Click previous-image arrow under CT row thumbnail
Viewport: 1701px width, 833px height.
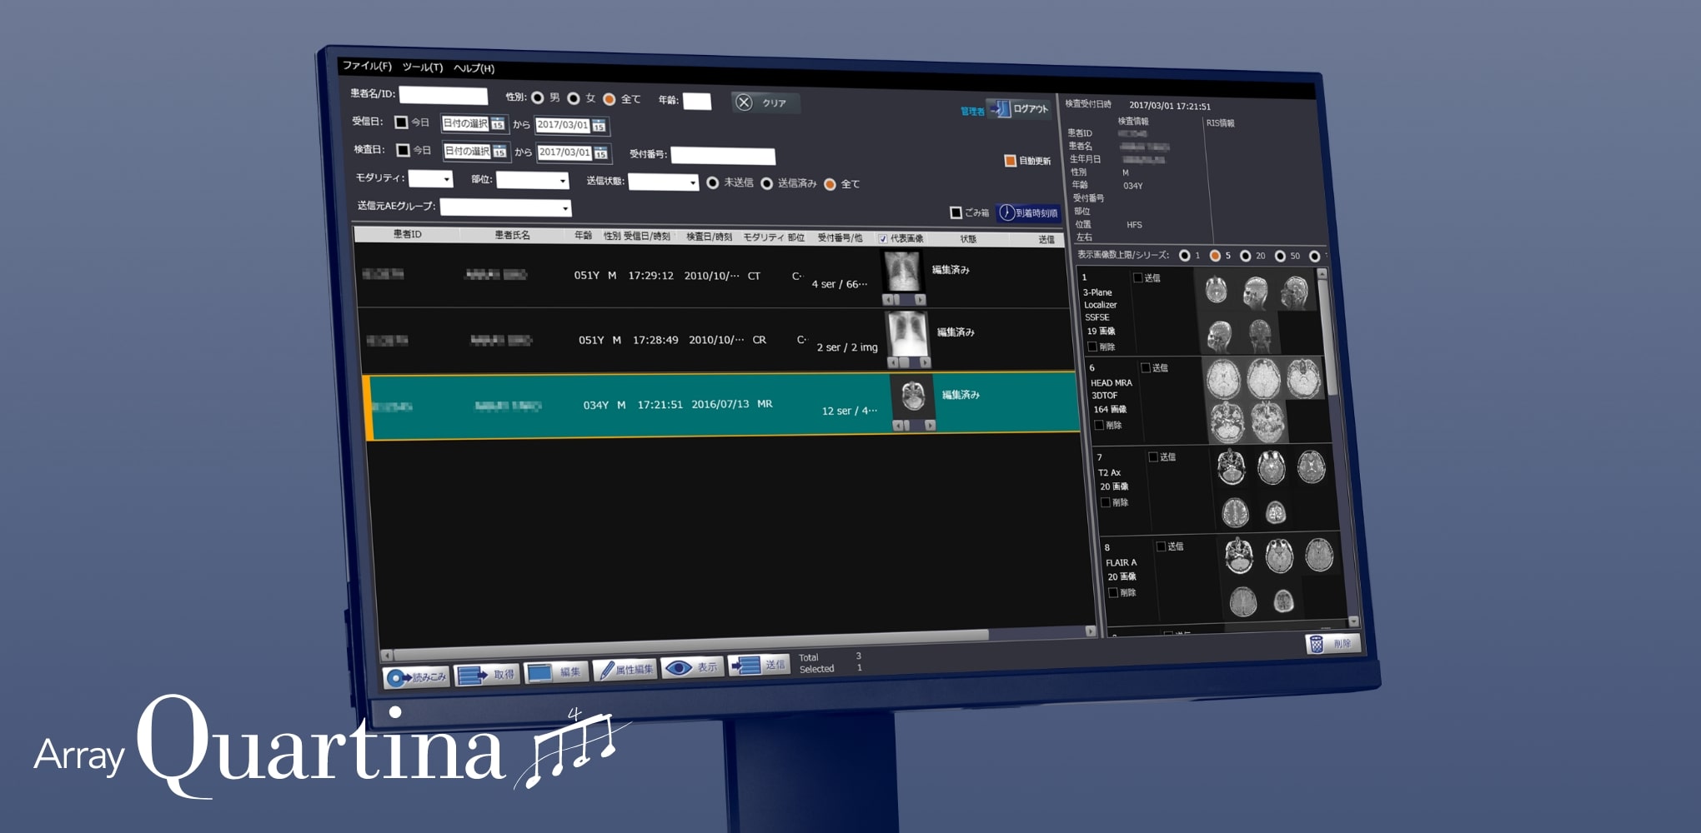click(x=888, y=299)
